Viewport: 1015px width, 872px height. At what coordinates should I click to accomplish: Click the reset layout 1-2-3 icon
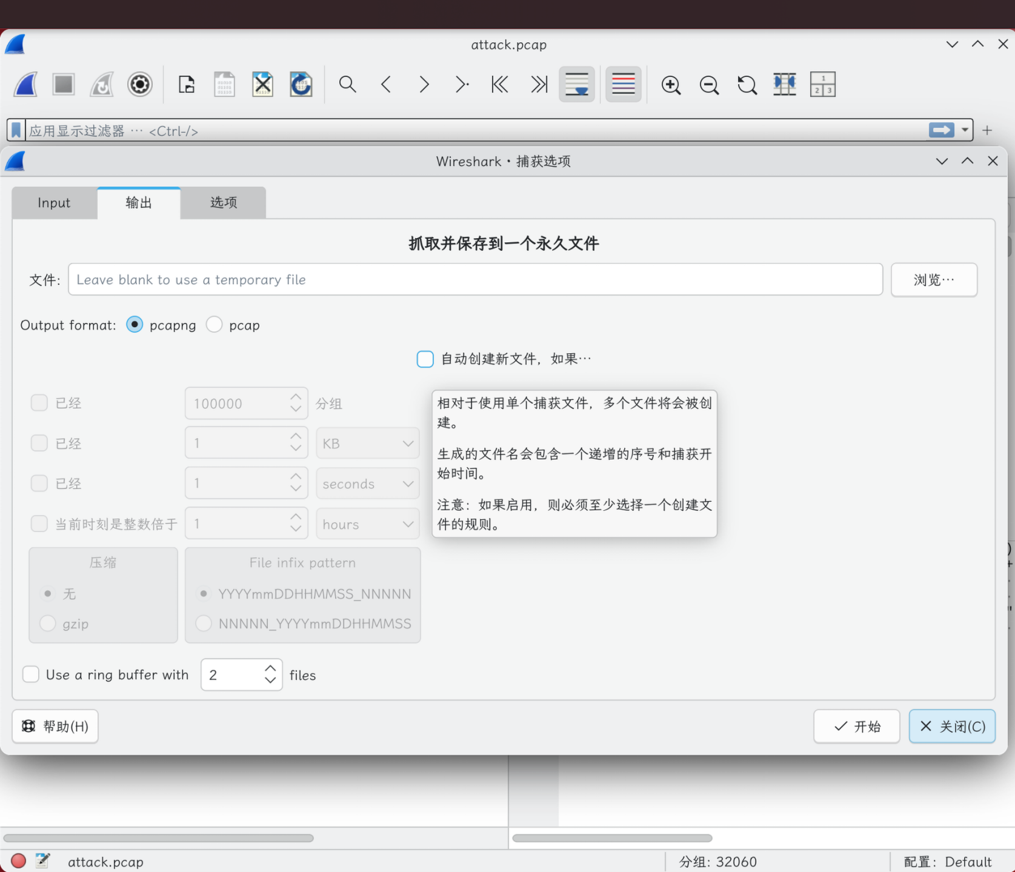(823, 84)
